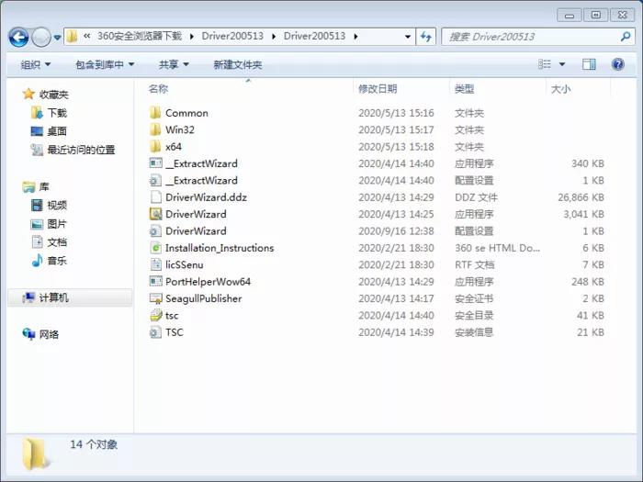Select the licSSenu RTF document icon
Screen dimensions: 643x482
(155, 264)
